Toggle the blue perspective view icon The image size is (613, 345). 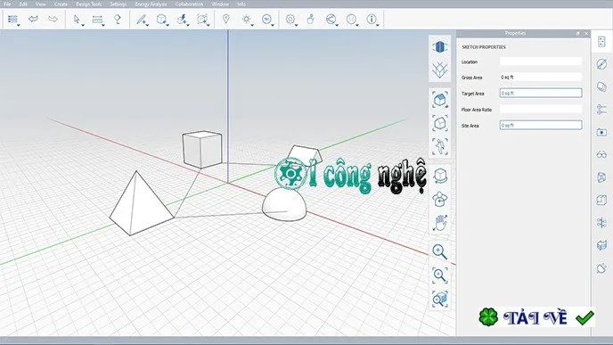(x=440, y=46)
